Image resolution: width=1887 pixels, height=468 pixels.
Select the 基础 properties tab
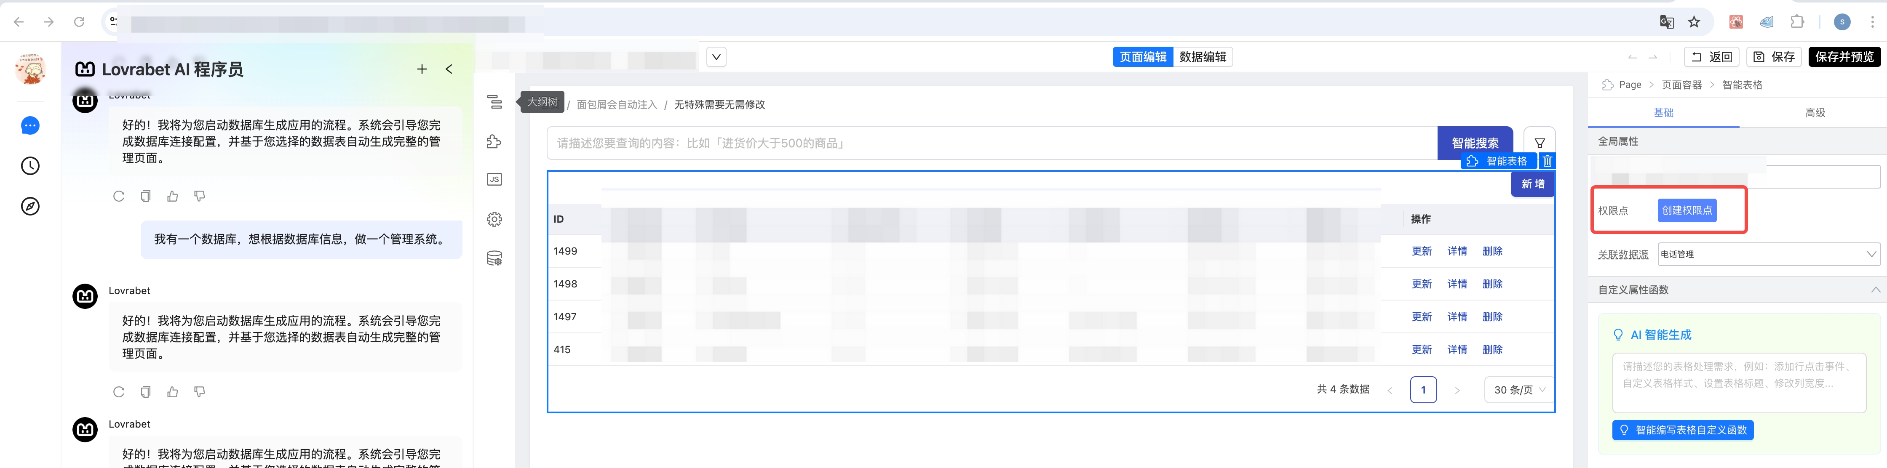(1663, 112)
